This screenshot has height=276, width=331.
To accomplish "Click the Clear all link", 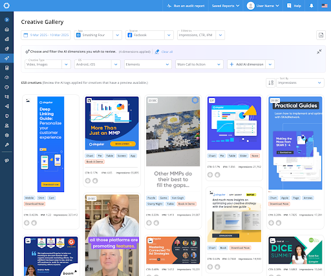I will tap(167, 52).
